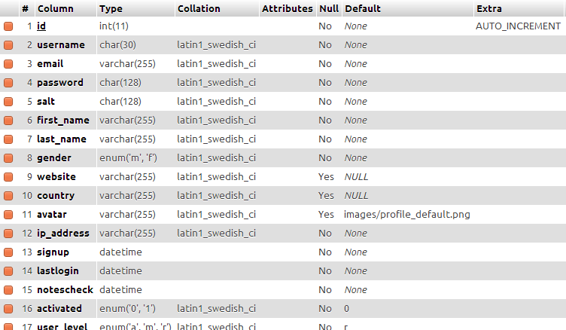Tick the avatar row checkbox
The width and height of the screenshot is (566, 330).
point(8,215)
